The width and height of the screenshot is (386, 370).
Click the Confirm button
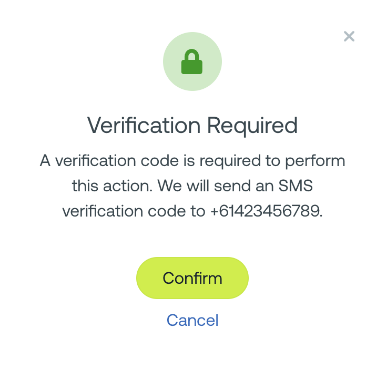point(192,278)
